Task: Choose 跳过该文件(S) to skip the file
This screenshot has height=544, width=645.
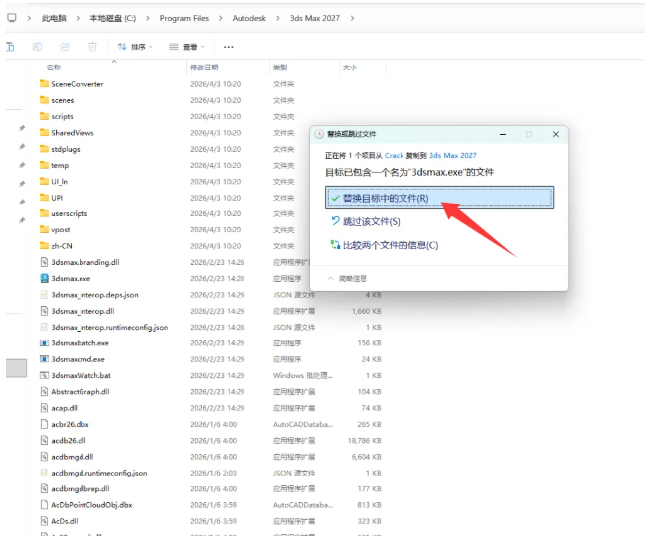Action: tap(370, 222)
